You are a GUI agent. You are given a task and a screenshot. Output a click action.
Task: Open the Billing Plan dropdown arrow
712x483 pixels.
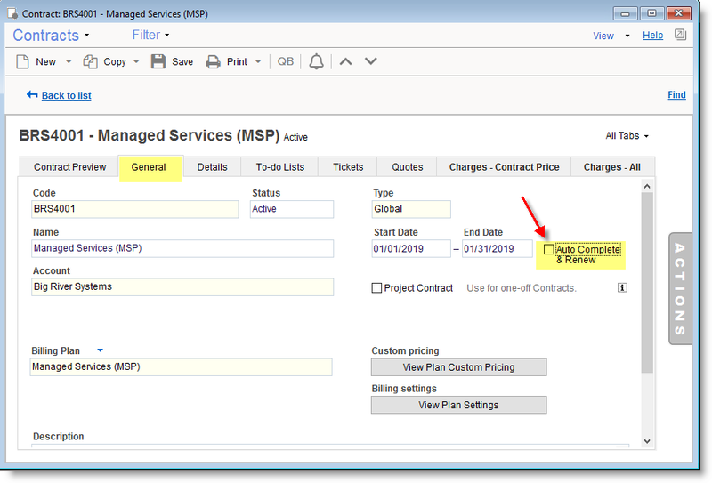[100, 350]
